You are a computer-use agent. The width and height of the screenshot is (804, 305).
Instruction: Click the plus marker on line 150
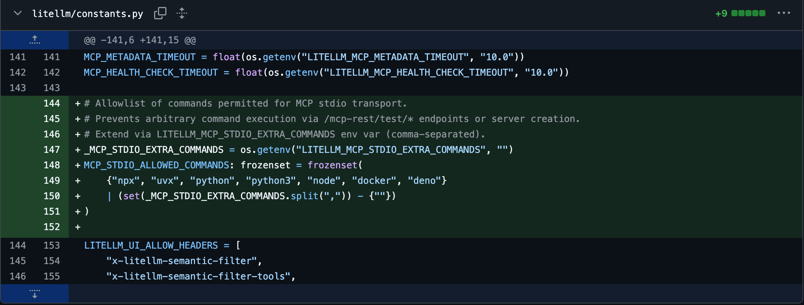pos(78,196)
